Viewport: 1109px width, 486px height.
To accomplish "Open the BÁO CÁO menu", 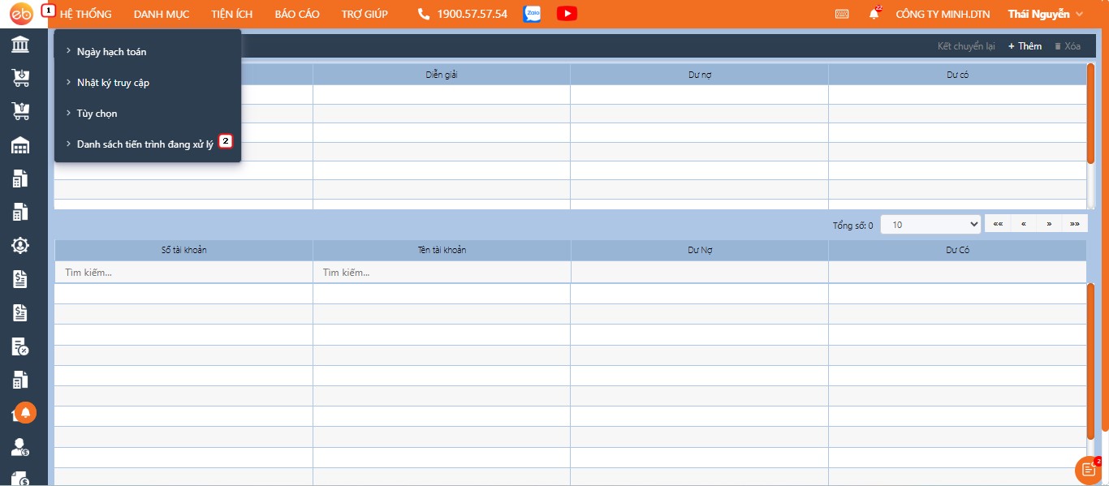I will click(x=297, y=14).
